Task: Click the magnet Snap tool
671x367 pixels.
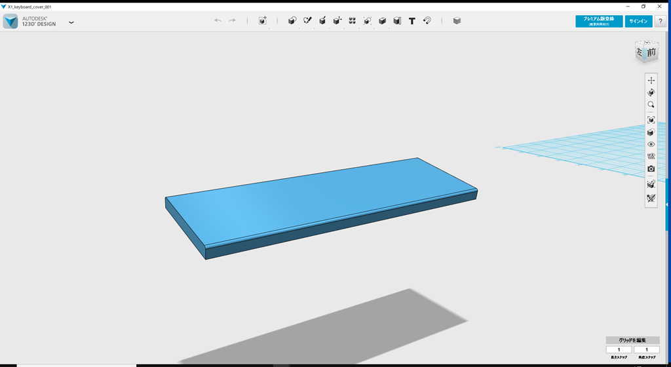Action: point(427,21)
